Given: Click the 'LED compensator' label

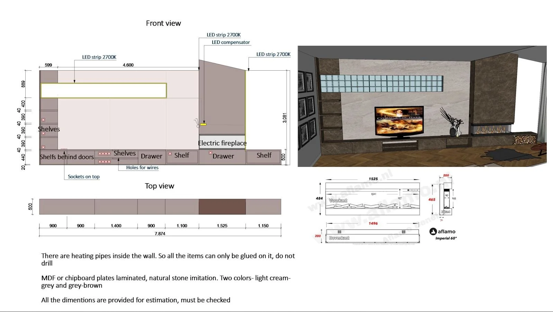Looking at the screenshot, I should coord(231,42).
